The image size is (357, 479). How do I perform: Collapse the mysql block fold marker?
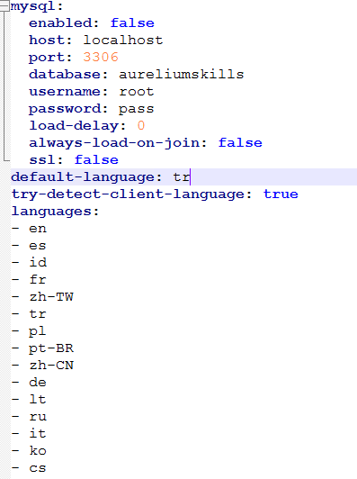click(x=4, y=6)
